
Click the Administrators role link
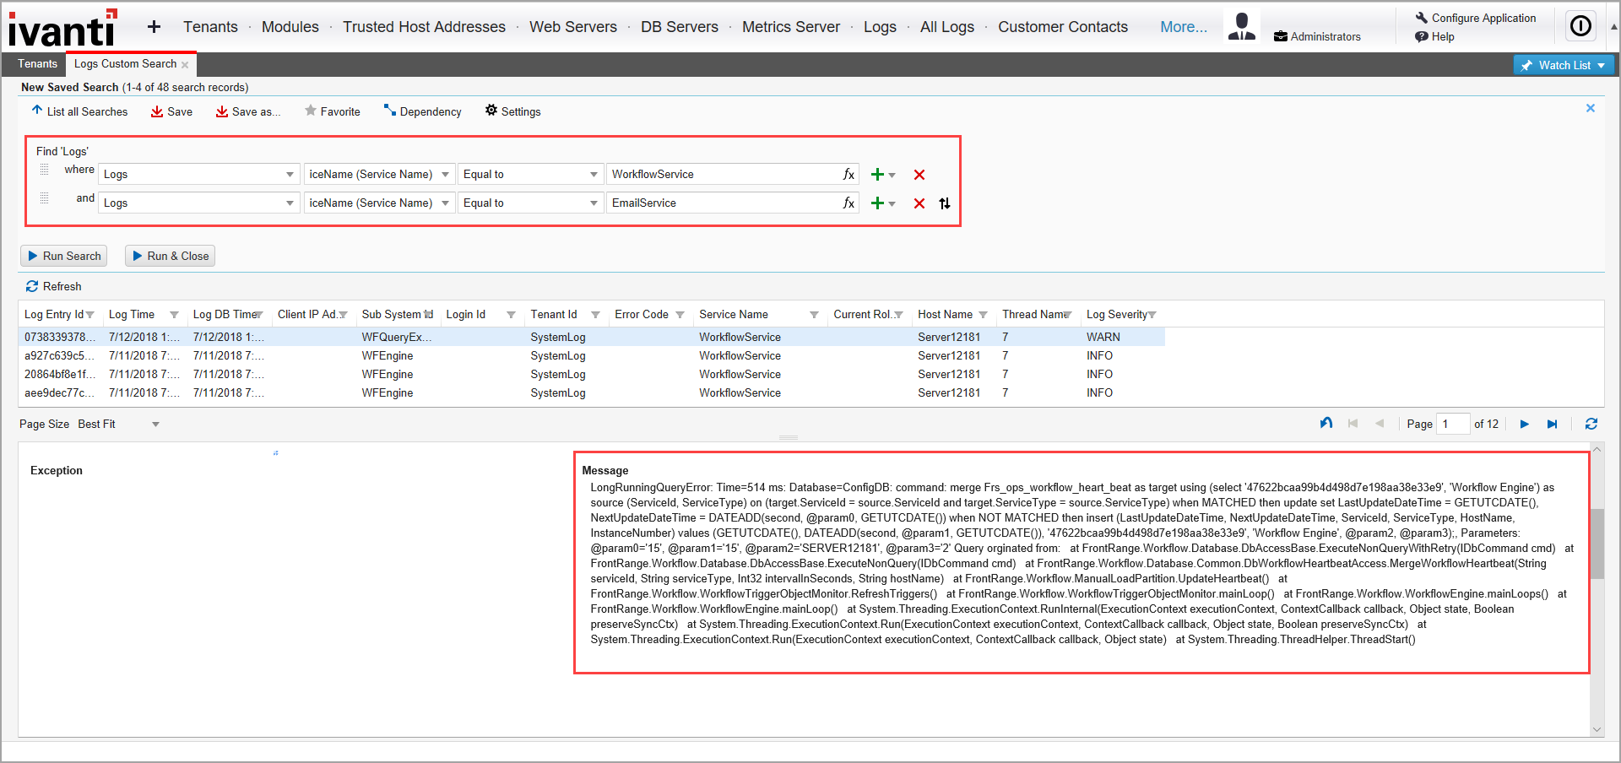click(x=1317, y=36)
